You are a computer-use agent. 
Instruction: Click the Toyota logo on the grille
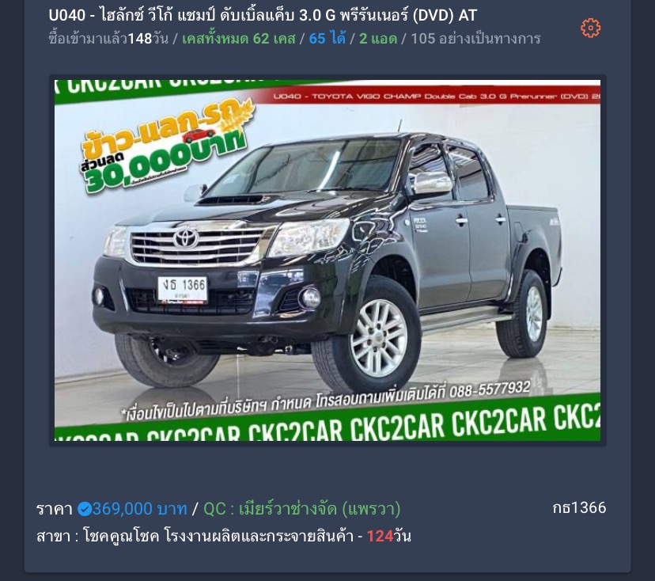[x=185, y=238]
